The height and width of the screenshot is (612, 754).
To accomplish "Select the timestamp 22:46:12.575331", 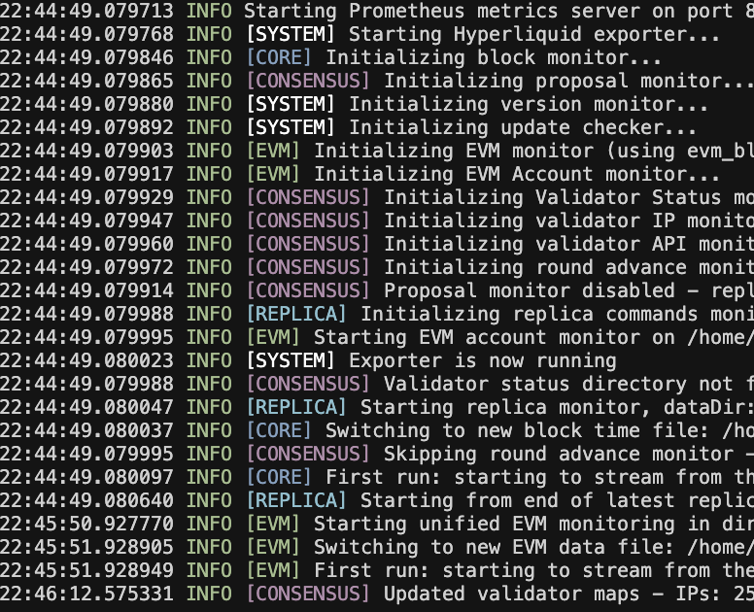I will tap(86, 595).
